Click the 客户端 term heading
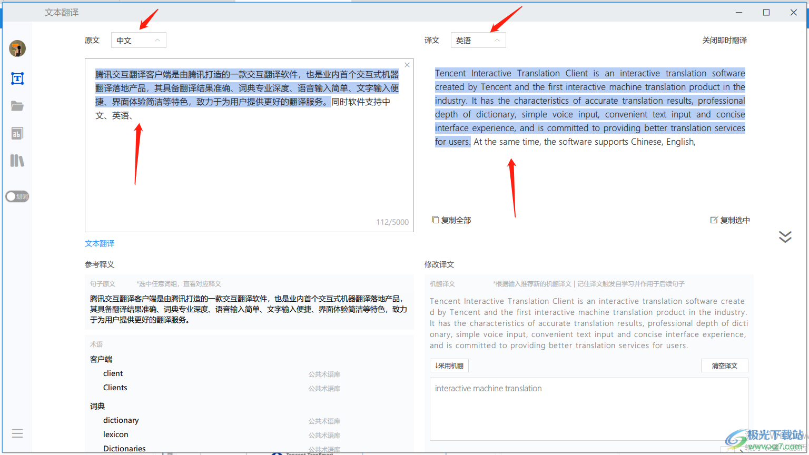 coord(101,359)
